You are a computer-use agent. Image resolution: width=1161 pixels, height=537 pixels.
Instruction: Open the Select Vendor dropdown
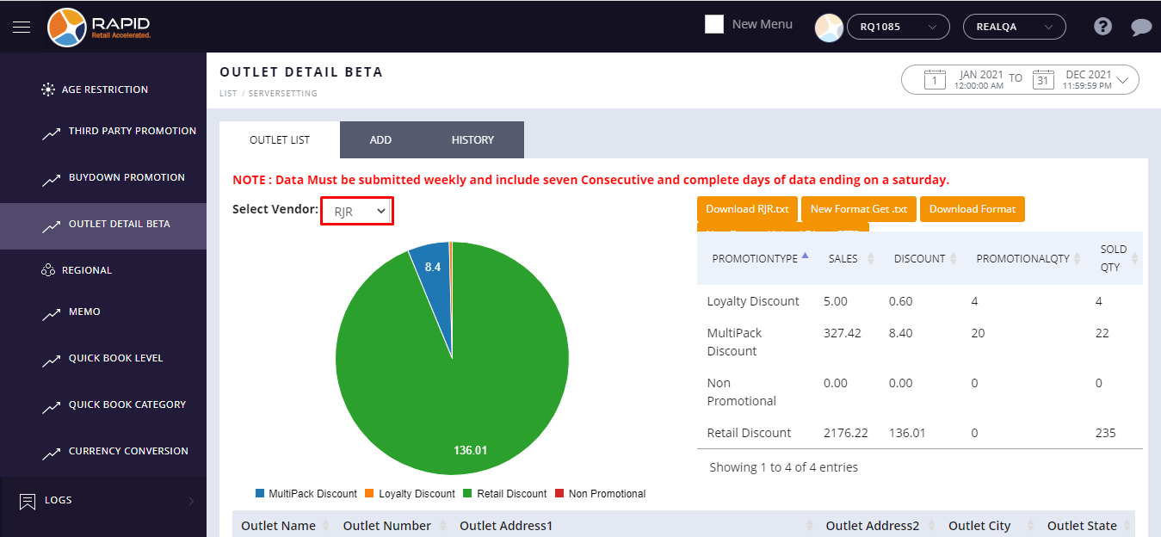[x=357, y=212]
